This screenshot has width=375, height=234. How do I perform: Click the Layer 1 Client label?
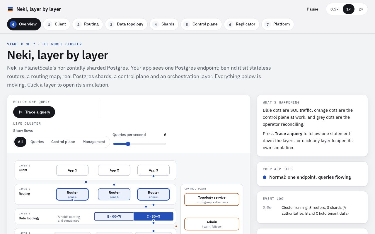pos(25,168)
